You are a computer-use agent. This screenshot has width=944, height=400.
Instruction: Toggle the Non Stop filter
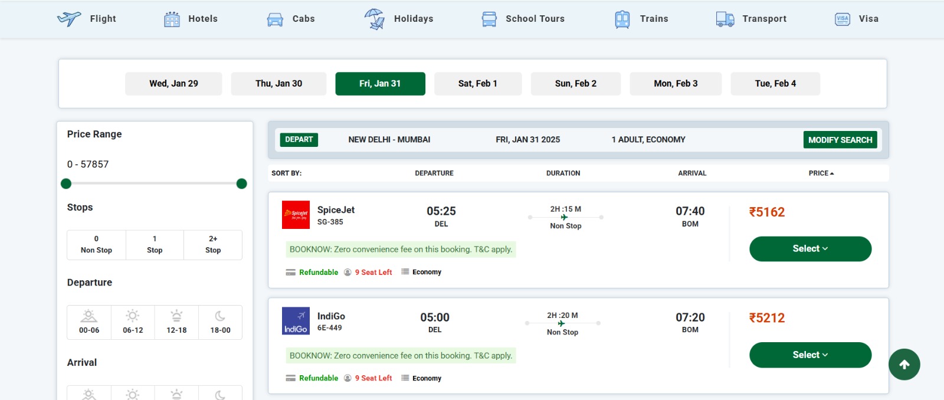coord(96,245)
